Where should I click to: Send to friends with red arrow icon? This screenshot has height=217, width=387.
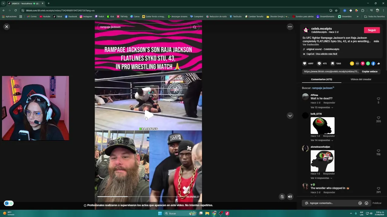click(x=363, y=64)
